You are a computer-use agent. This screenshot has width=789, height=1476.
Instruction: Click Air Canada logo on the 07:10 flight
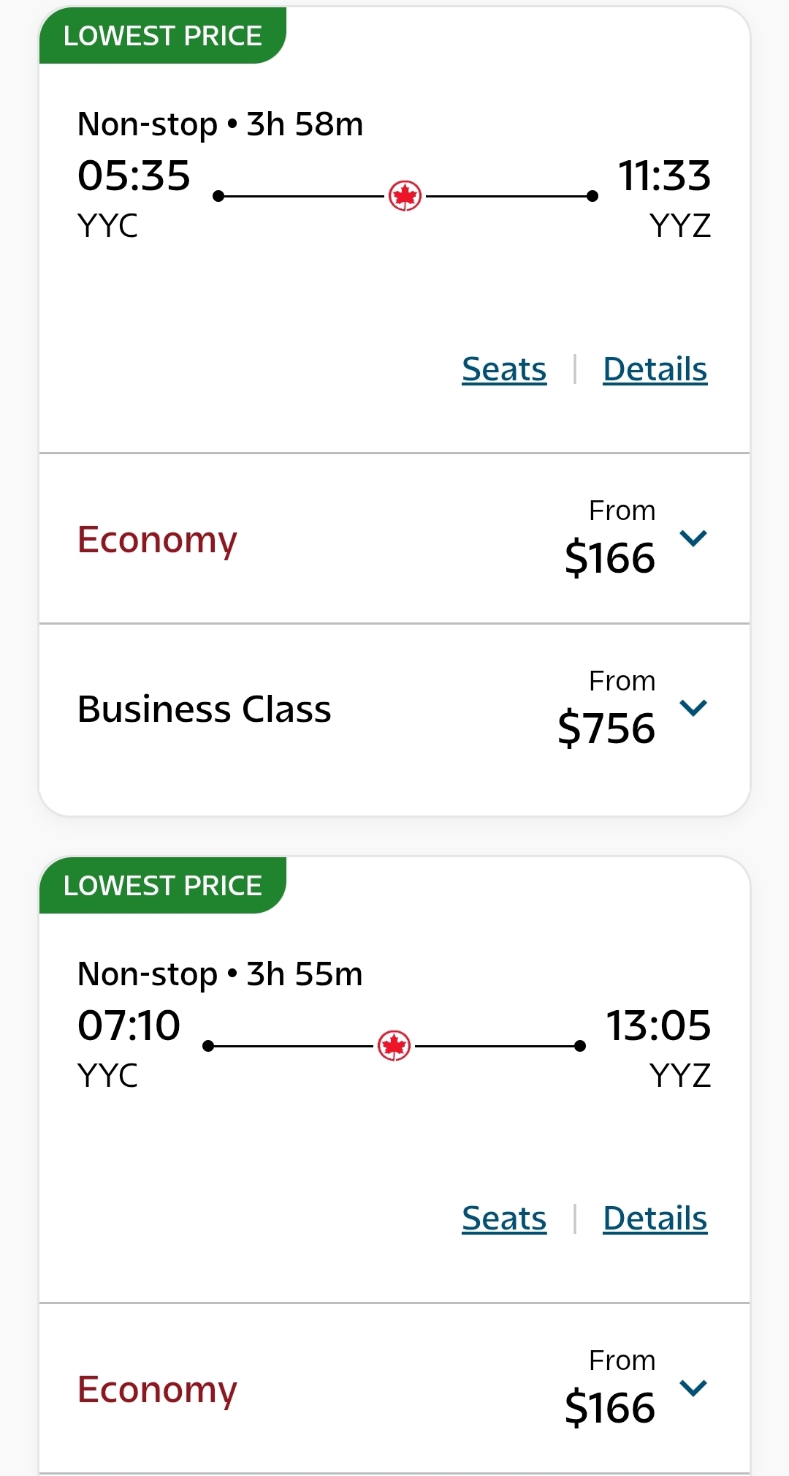[x=394, y=1046]
